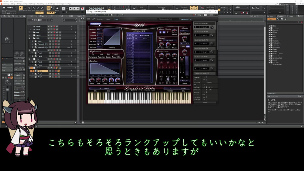Image resolution: width=304 pixels, height=171 pixels.
Task: Start playback with the Play button
Action: 71,9
